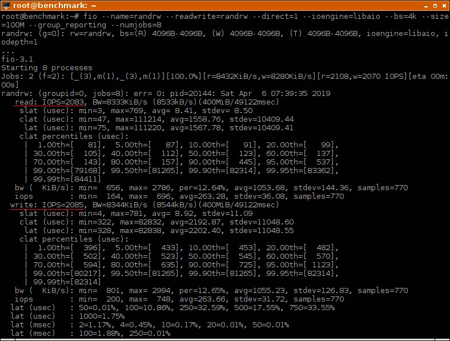Click the 'Starting 8 processes' line

click(x=47, y=68)
